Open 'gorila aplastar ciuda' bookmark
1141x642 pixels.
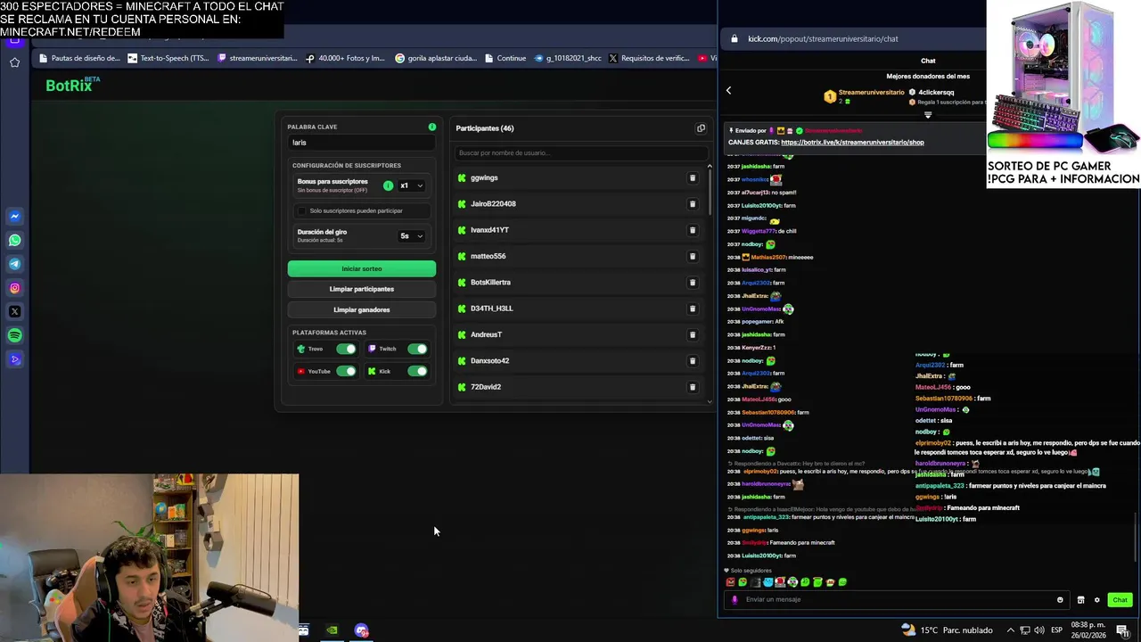coord(435,59)
